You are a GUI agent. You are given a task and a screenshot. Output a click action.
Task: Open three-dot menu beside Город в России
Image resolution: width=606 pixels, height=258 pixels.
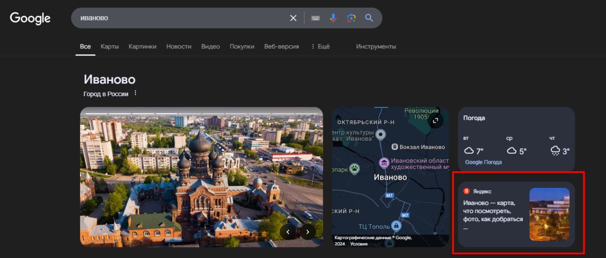click(x=135, y=93)
